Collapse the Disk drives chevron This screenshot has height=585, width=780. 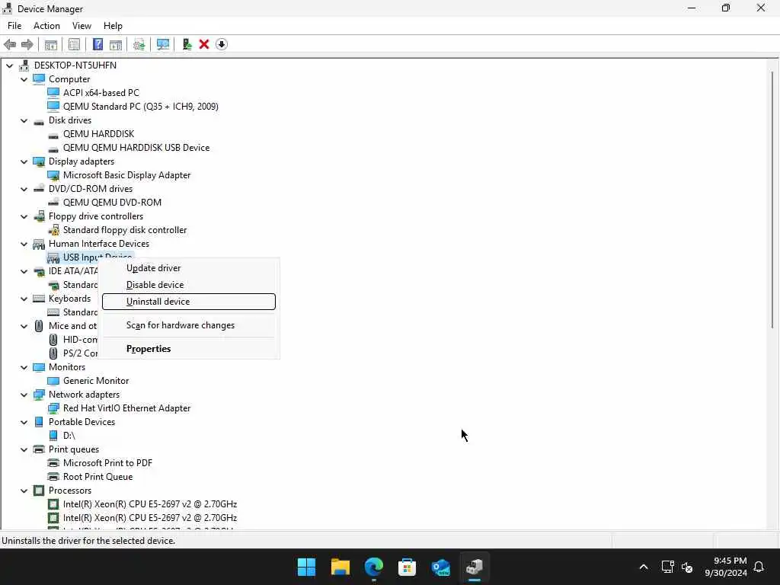tap(24, 120)
